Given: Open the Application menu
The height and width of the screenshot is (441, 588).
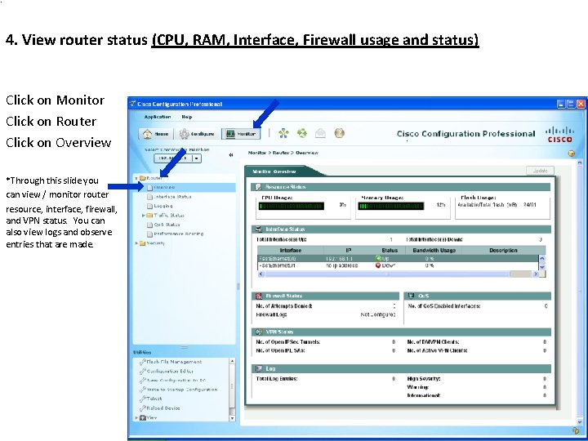Looking at the screenshot, I should 158,117.
